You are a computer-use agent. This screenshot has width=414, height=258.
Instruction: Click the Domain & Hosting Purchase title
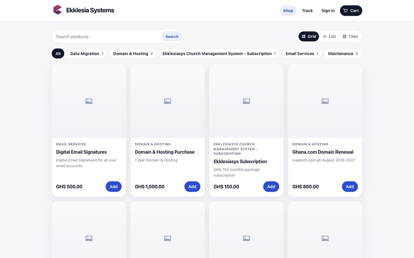[165, 152]
